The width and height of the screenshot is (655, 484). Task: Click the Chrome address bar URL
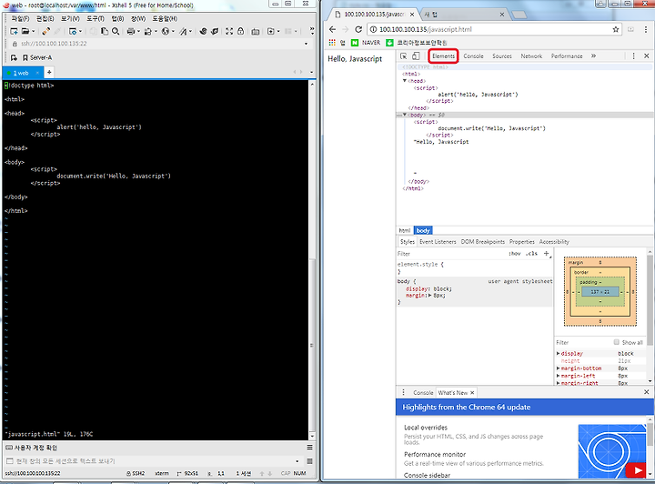coord(426,29)
